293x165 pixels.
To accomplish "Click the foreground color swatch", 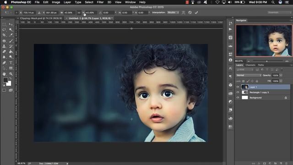I will click(x=5, y=80).
